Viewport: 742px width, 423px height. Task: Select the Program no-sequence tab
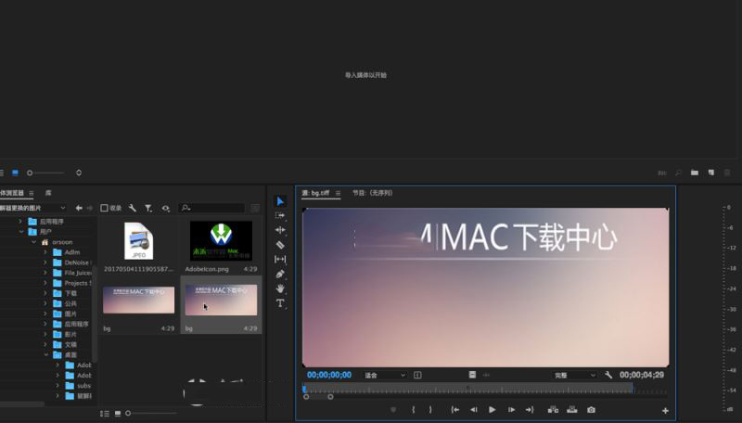[373, 193]
